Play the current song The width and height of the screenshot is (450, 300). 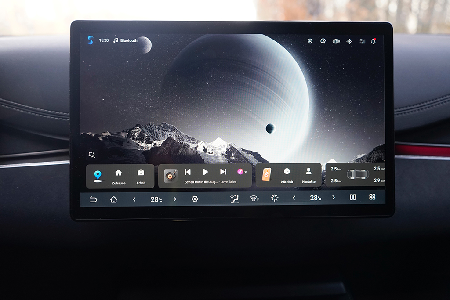205,172
